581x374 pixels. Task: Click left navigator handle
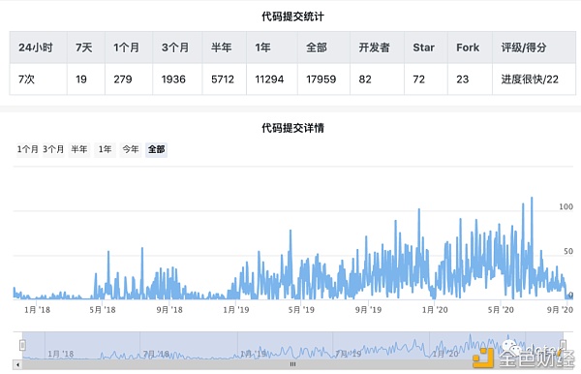click(x=22, y=346)
